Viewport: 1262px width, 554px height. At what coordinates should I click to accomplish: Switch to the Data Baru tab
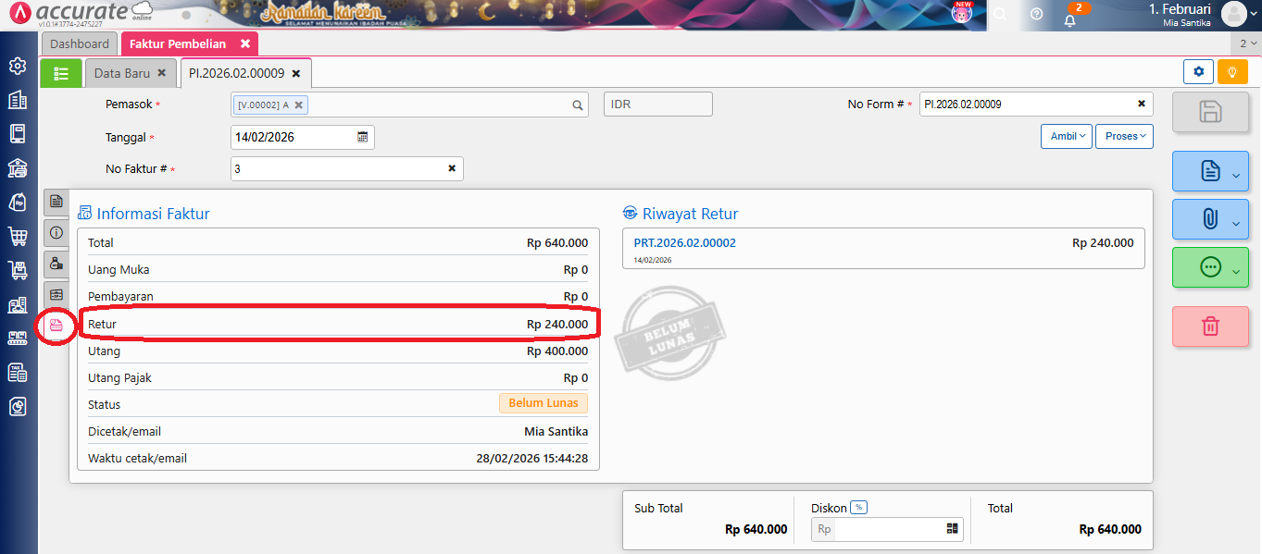click(x=121, y=73)
